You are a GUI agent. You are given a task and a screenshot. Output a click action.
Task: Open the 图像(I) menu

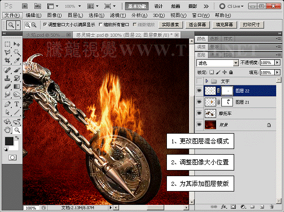coord(54,15)
